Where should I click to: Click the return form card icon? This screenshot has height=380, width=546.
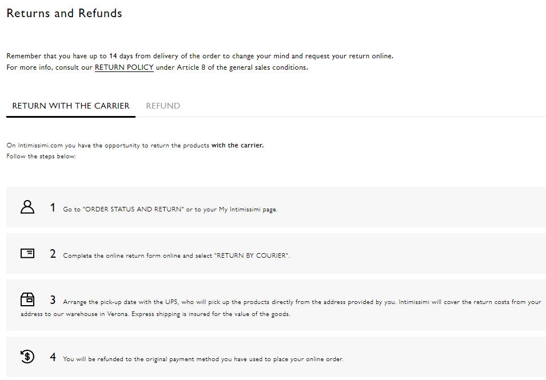(27, 253)
